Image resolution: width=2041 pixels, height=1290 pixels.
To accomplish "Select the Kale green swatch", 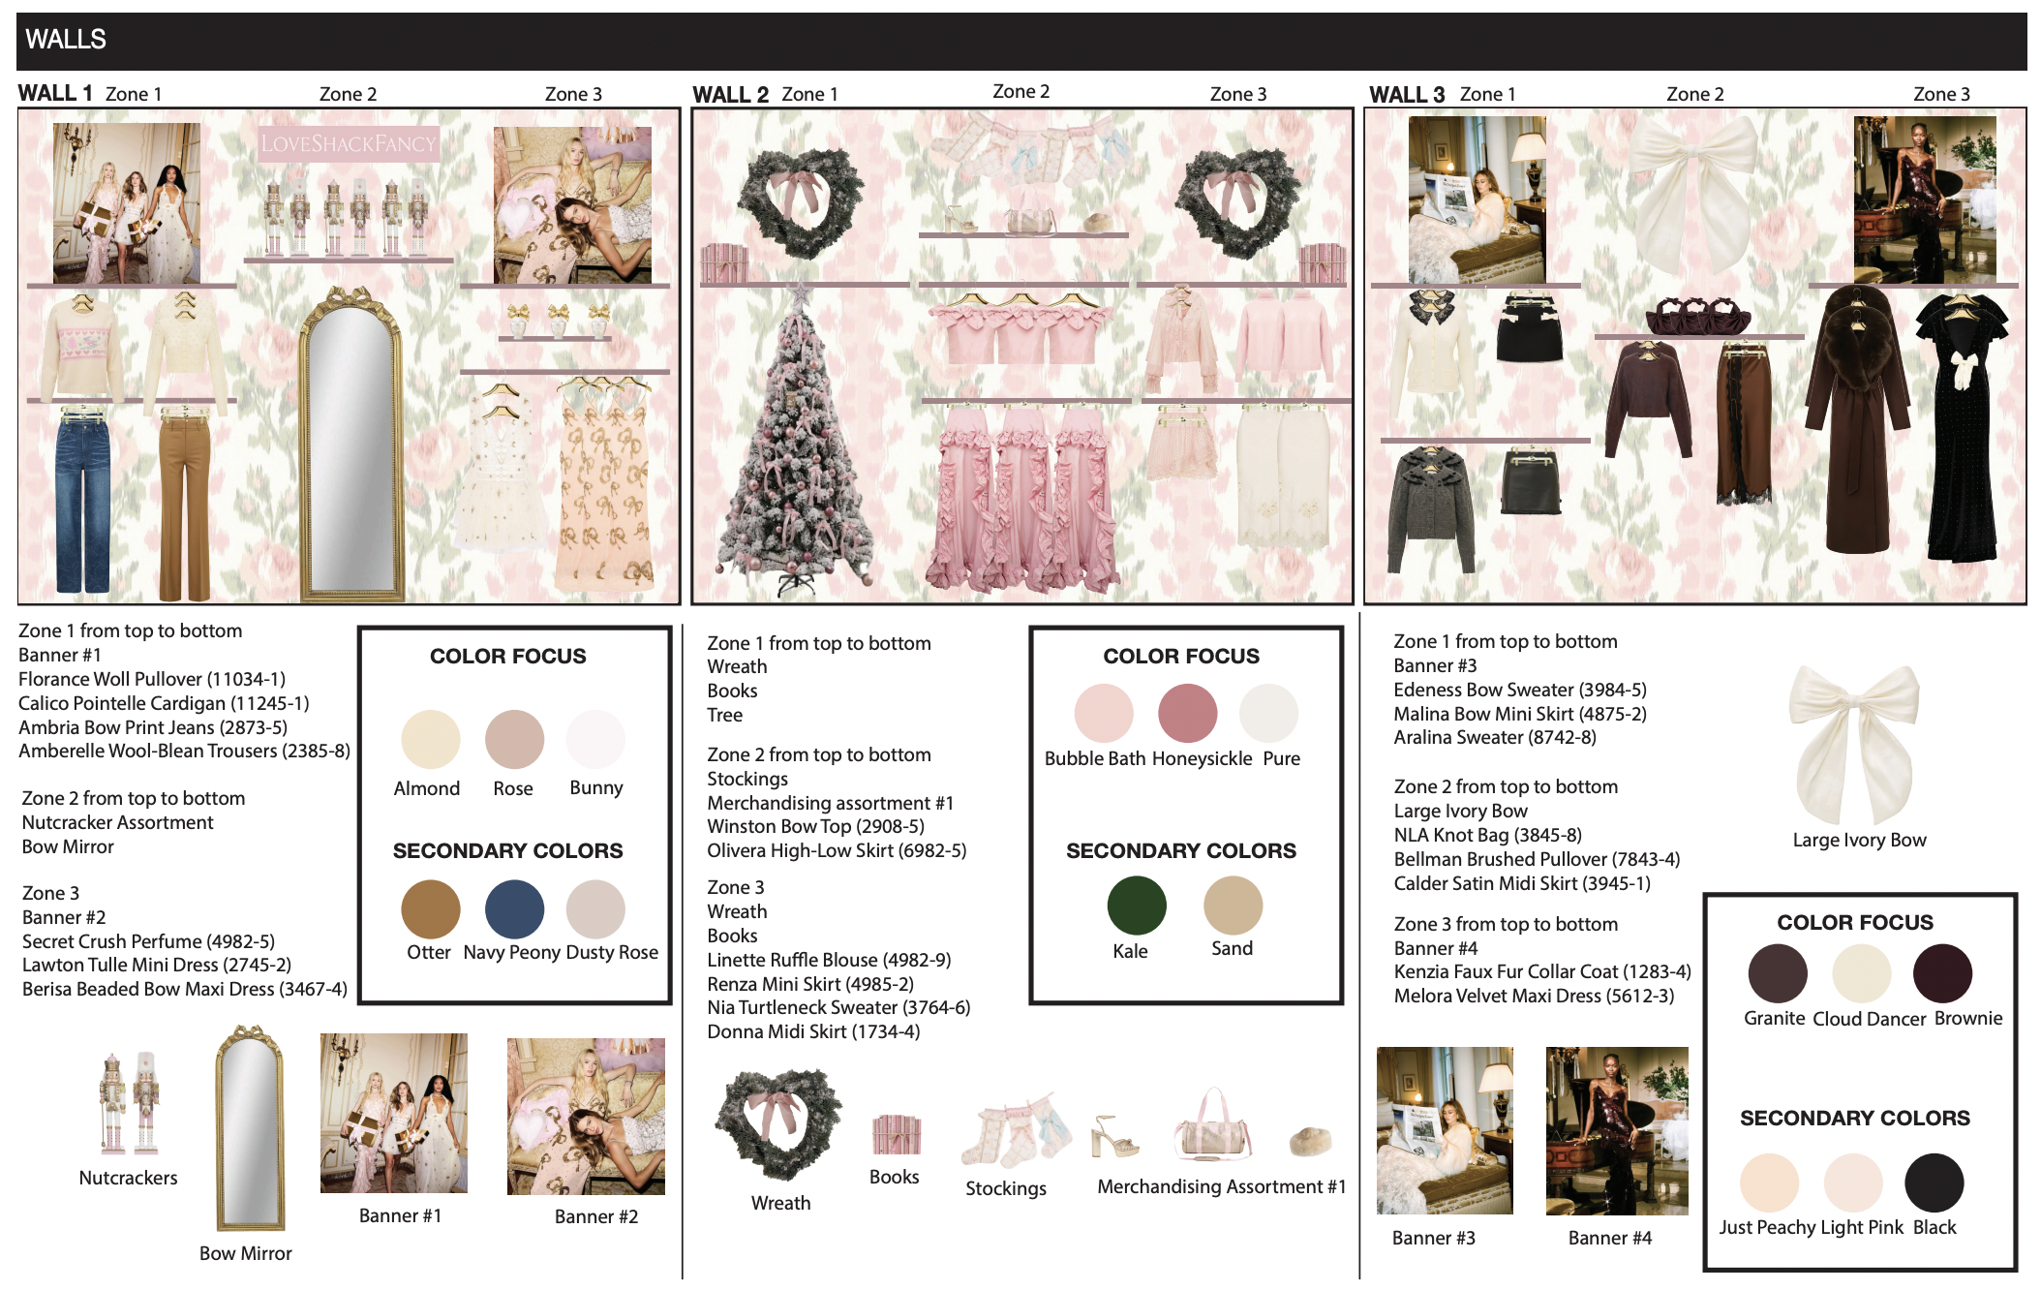I will [1136, 906].
